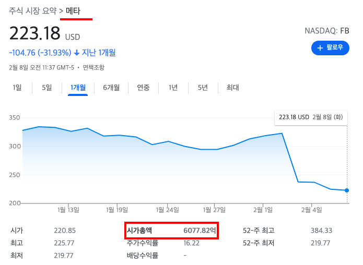
Task: Click the 223.18 USD chart tooltip
Action: click(x=311, y=117)
